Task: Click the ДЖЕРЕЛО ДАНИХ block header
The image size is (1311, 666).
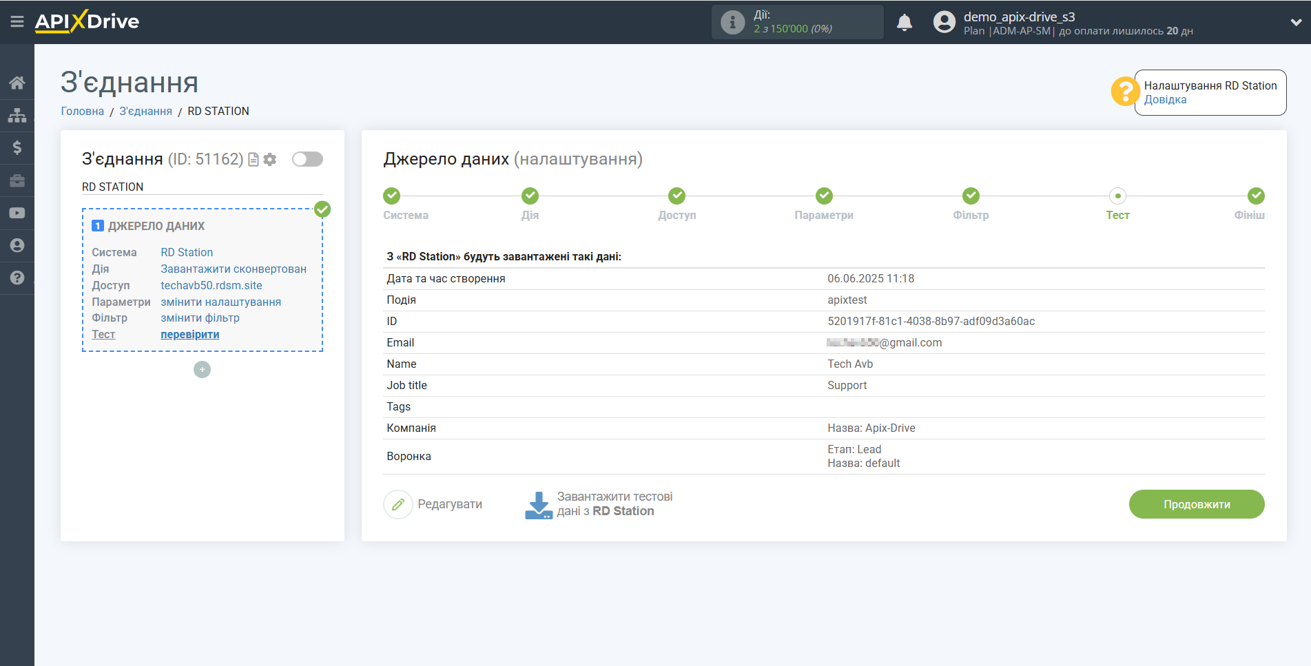Action: [x=156, y=226]
